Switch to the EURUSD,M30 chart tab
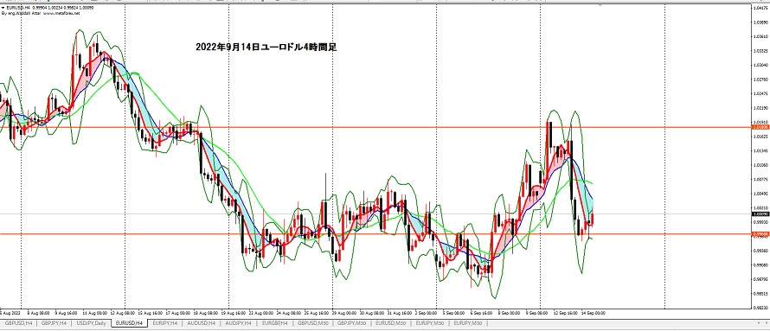 [391, 323]
